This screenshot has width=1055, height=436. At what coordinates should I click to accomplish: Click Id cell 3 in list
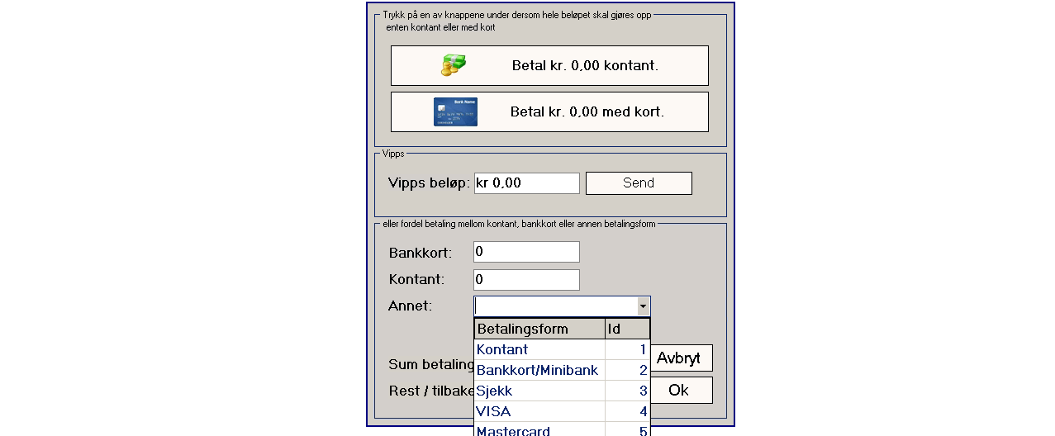tap(628, 391)
